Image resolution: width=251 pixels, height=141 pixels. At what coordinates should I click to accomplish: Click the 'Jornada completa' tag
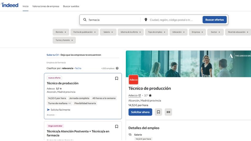pos(79,98)
